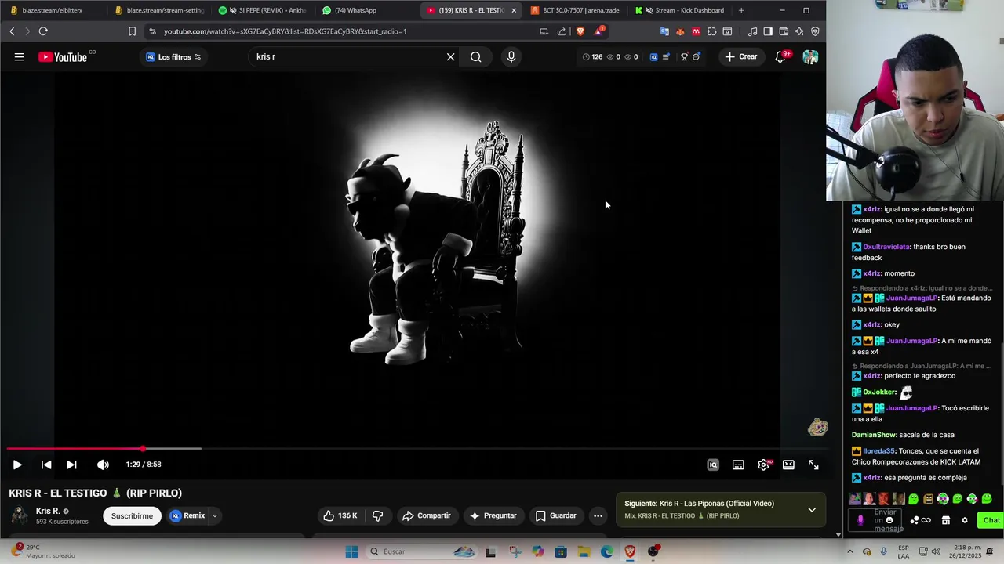This screenshot has width=1004, height=564.
Task: Switch to the blaze.stream/stream-settings tab
Action: click(159, 10)
